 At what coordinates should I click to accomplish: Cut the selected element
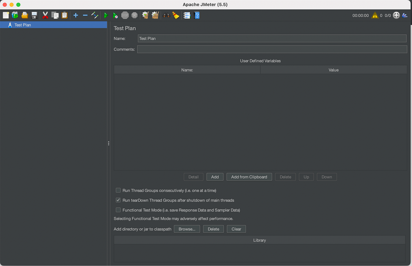pos(45,15)
